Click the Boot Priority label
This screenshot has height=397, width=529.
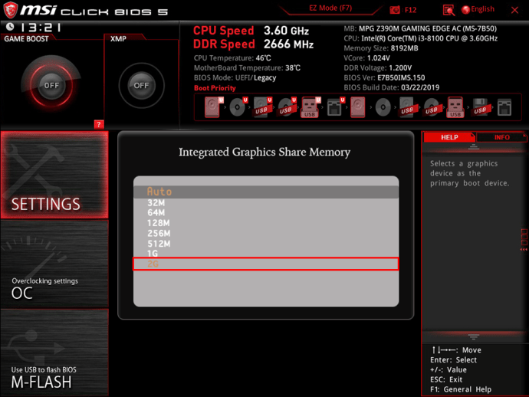tap(215, 88)
